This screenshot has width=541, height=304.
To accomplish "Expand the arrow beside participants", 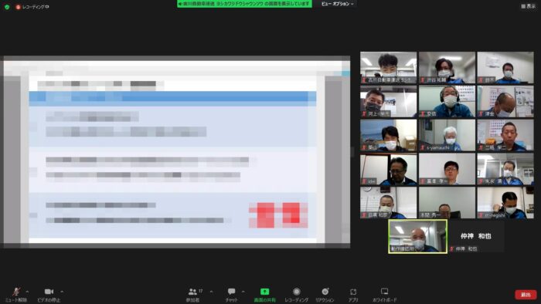I will click(211, 292).
